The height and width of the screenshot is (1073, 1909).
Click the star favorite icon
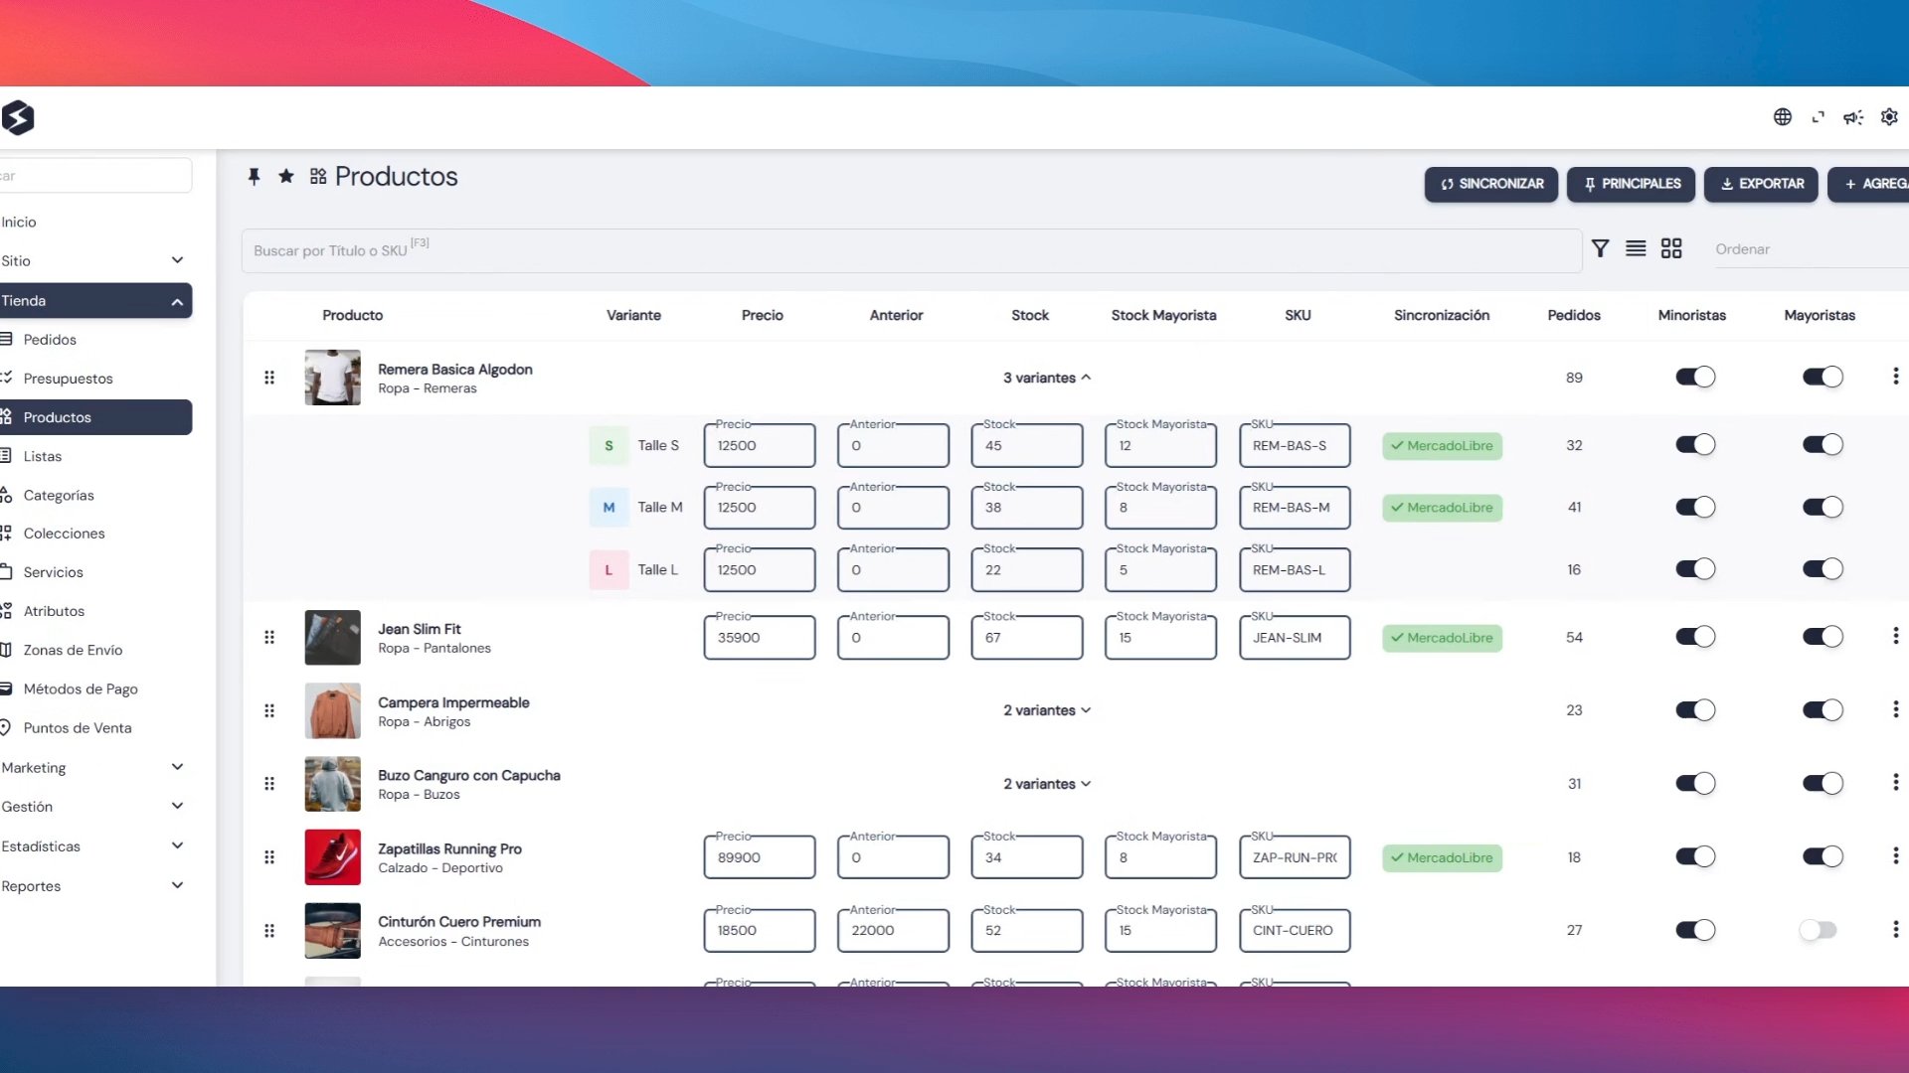[286, 176]
